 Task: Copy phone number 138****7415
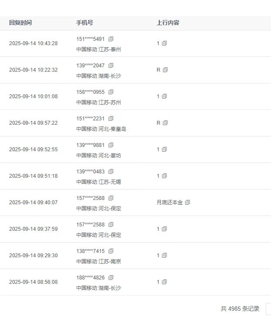[x=111, y=251]
